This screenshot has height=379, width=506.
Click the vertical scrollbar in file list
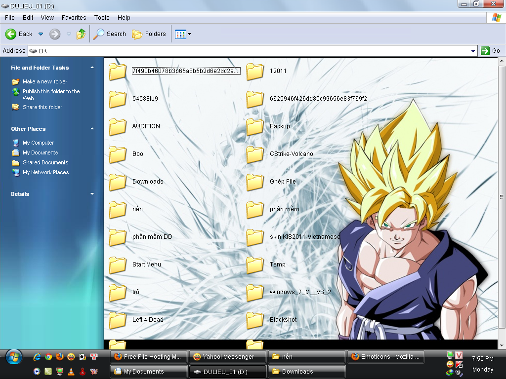point(502,197)
